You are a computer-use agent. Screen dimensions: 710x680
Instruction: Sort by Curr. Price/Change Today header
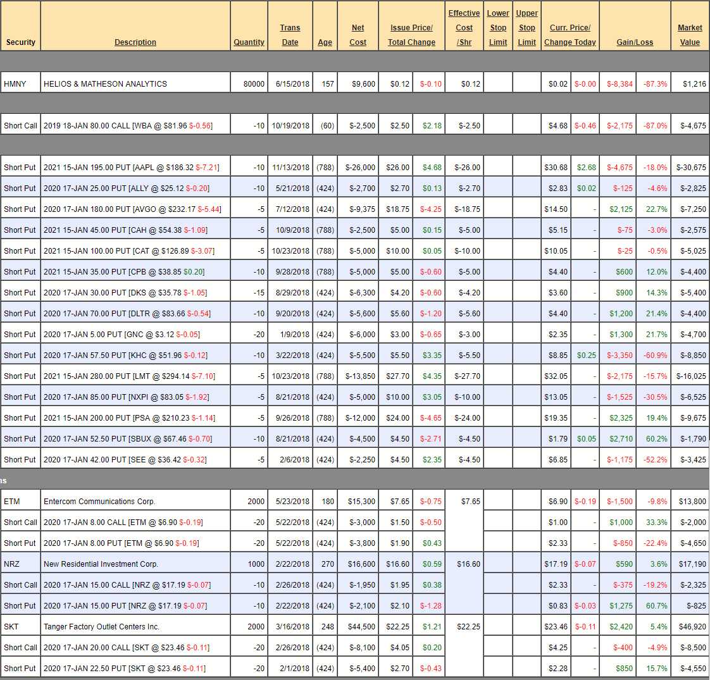570,35
